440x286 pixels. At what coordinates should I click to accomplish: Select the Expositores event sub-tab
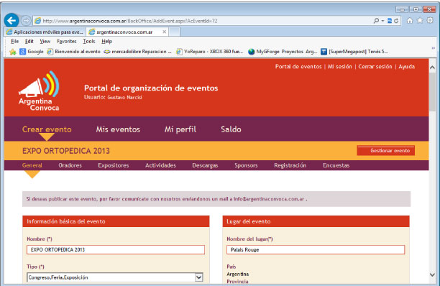coord(114,165)
